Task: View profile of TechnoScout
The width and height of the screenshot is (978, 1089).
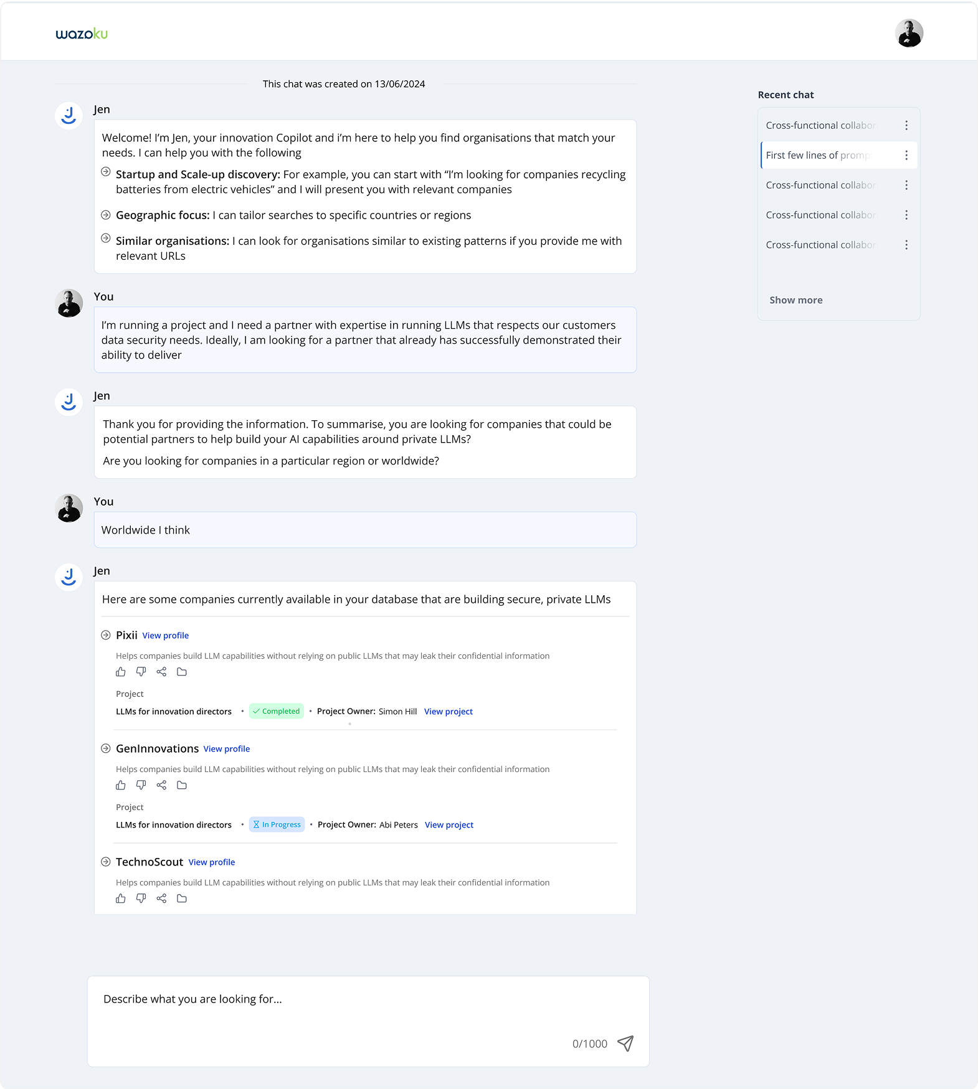Action: [x=212, y=862]
